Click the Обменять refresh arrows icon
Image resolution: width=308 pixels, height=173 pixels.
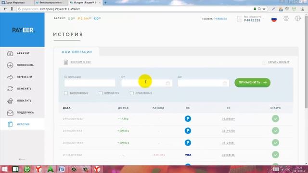tap(10, 88)
